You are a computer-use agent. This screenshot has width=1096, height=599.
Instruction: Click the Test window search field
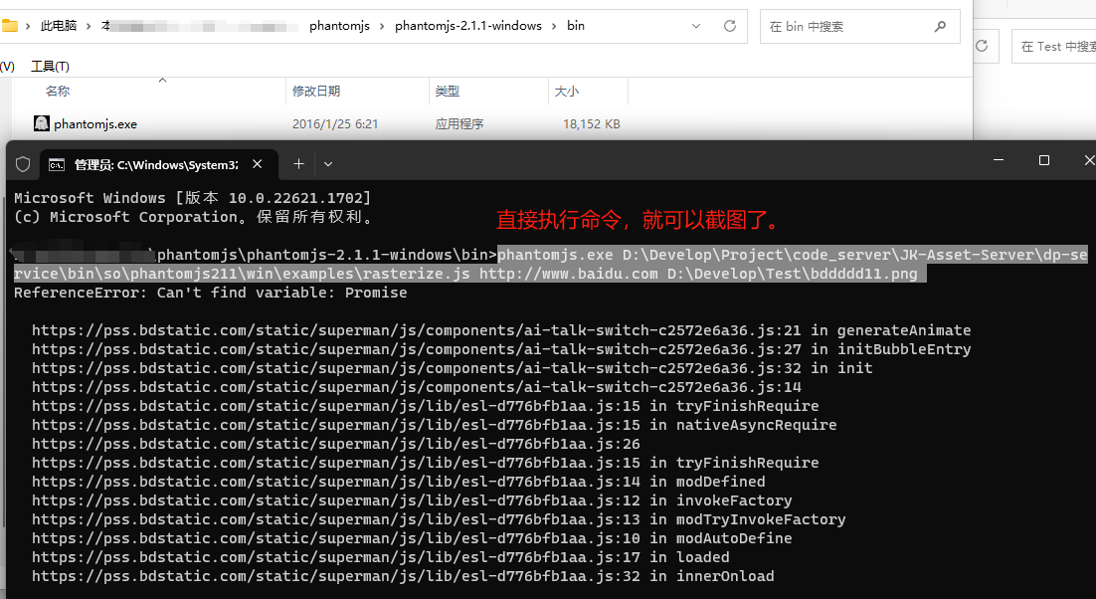tap(1054, 46)
